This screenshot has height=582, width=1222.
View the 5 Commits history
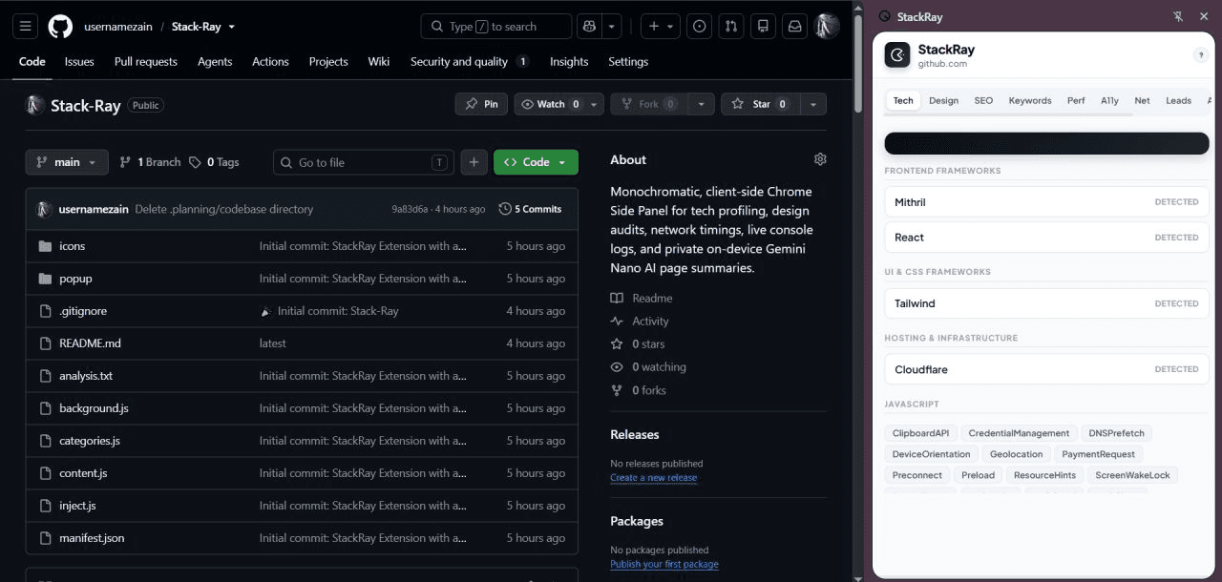pos(530,209)
